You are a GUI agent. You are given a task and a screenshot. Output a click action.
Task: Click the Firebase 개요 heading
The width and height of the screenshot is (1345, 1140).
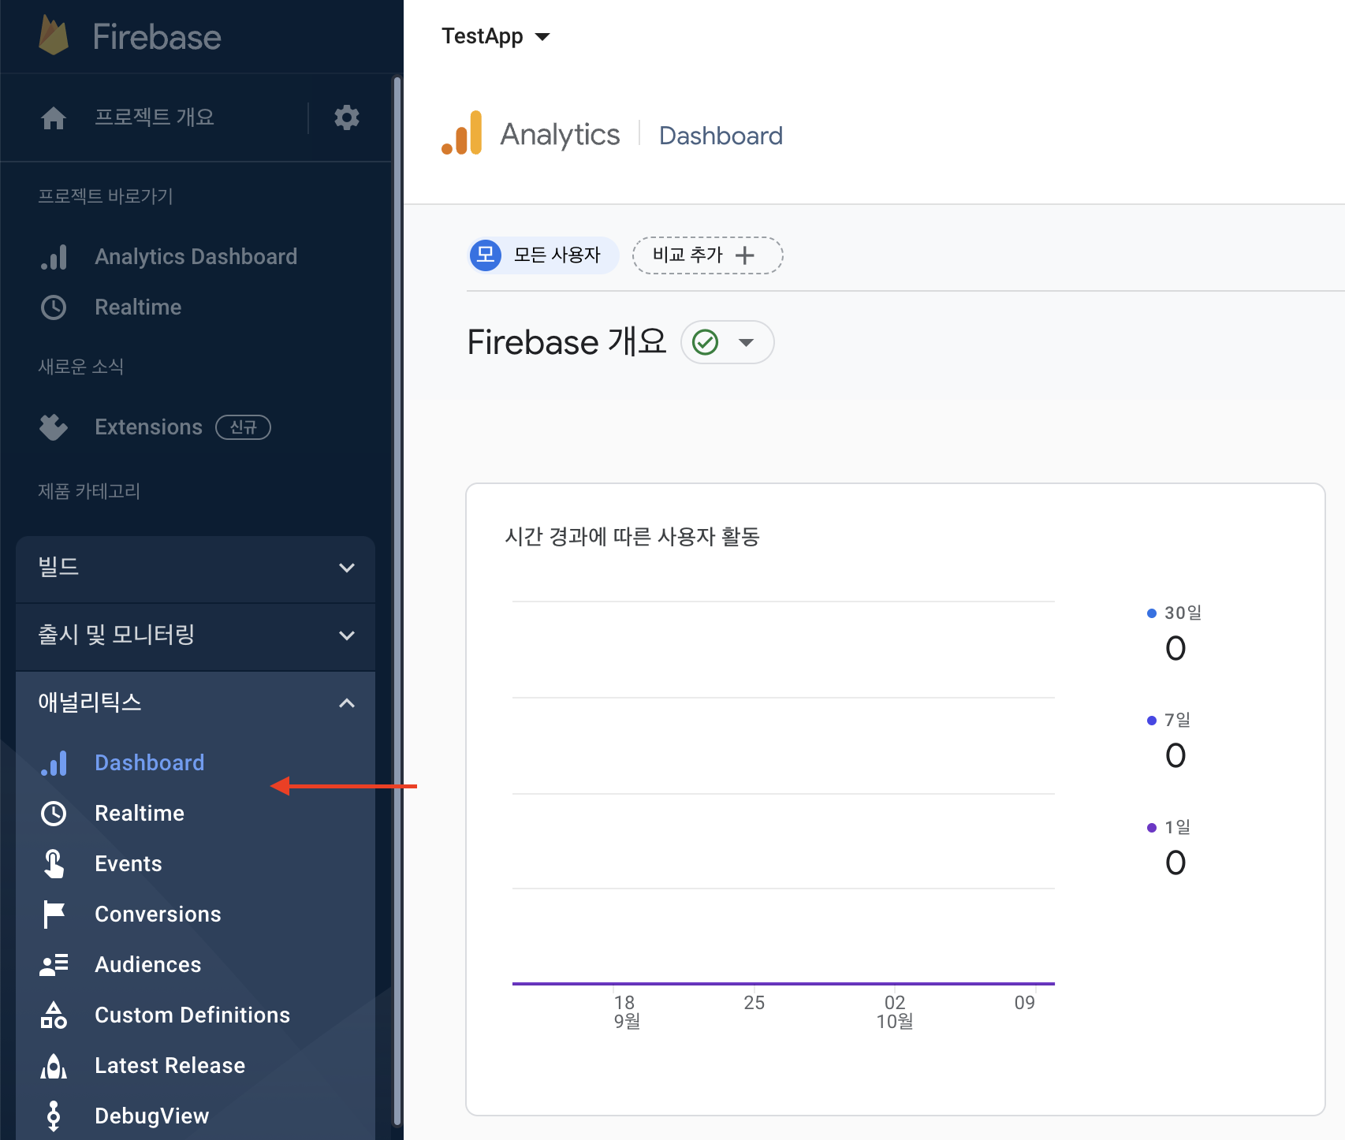pyautogui.click(x=567, y=342)
